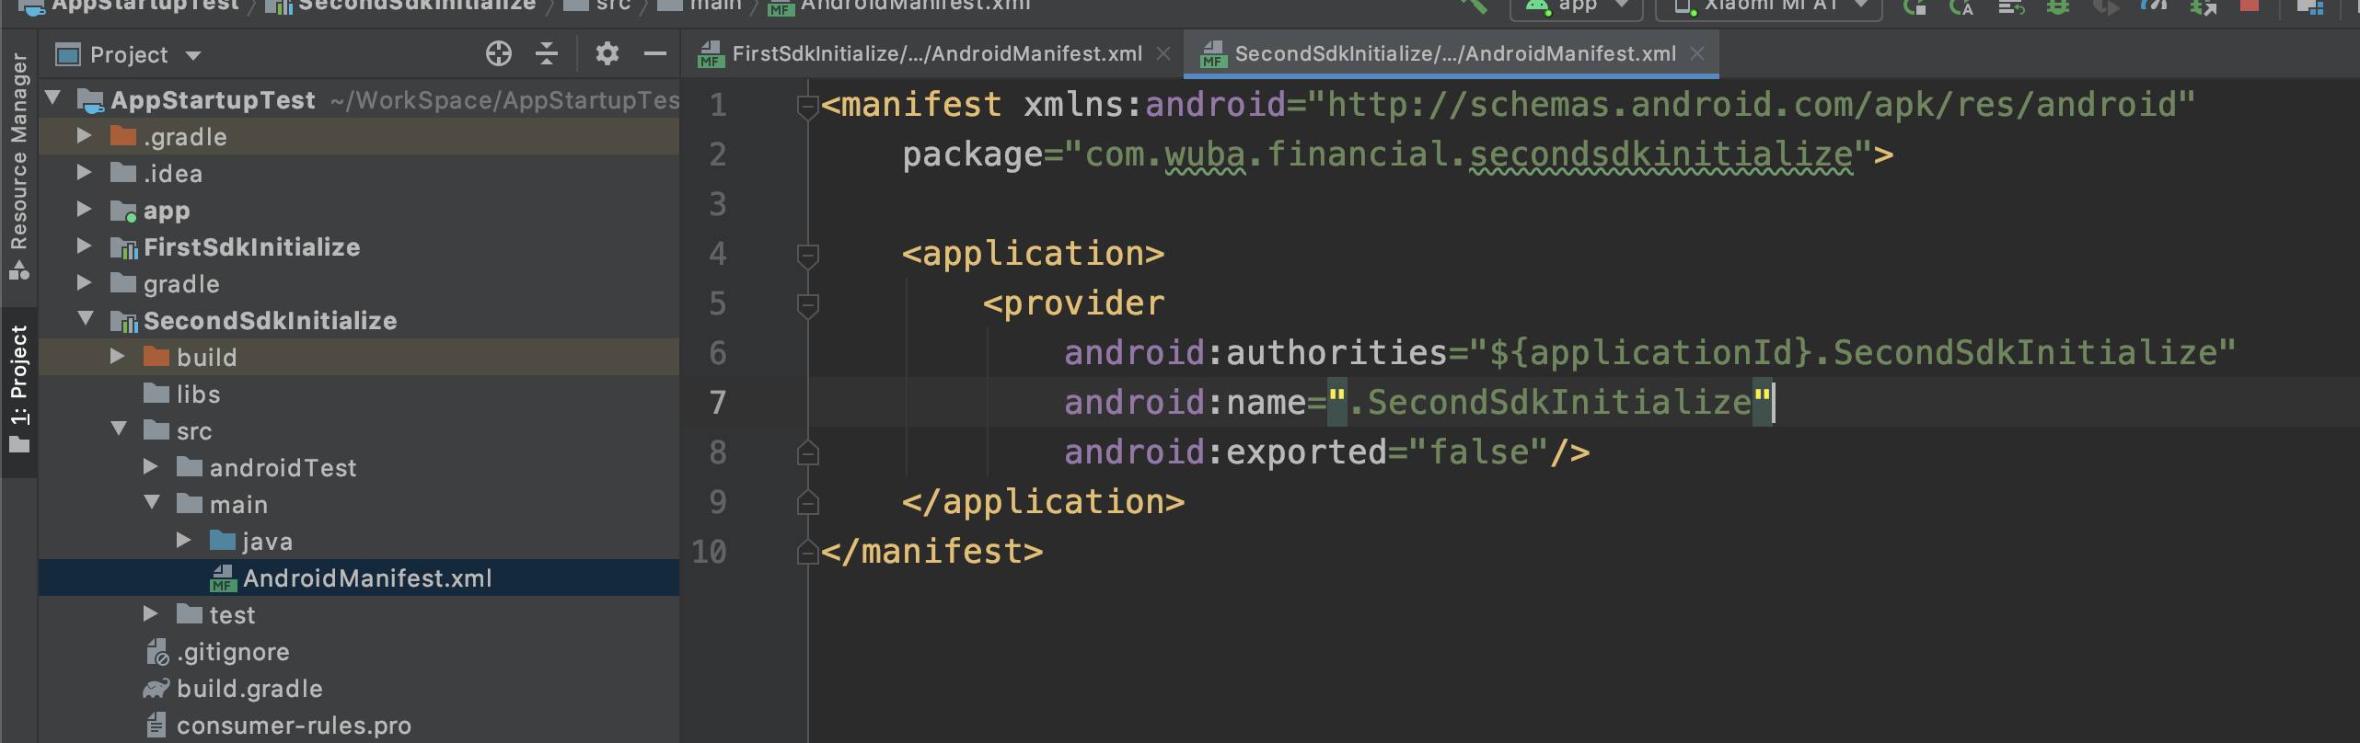Close the SecondSdkInitialize AndroidManifest.xml tab
The height and width of the screenshot is (743, 2360).
coord(1697,54)
